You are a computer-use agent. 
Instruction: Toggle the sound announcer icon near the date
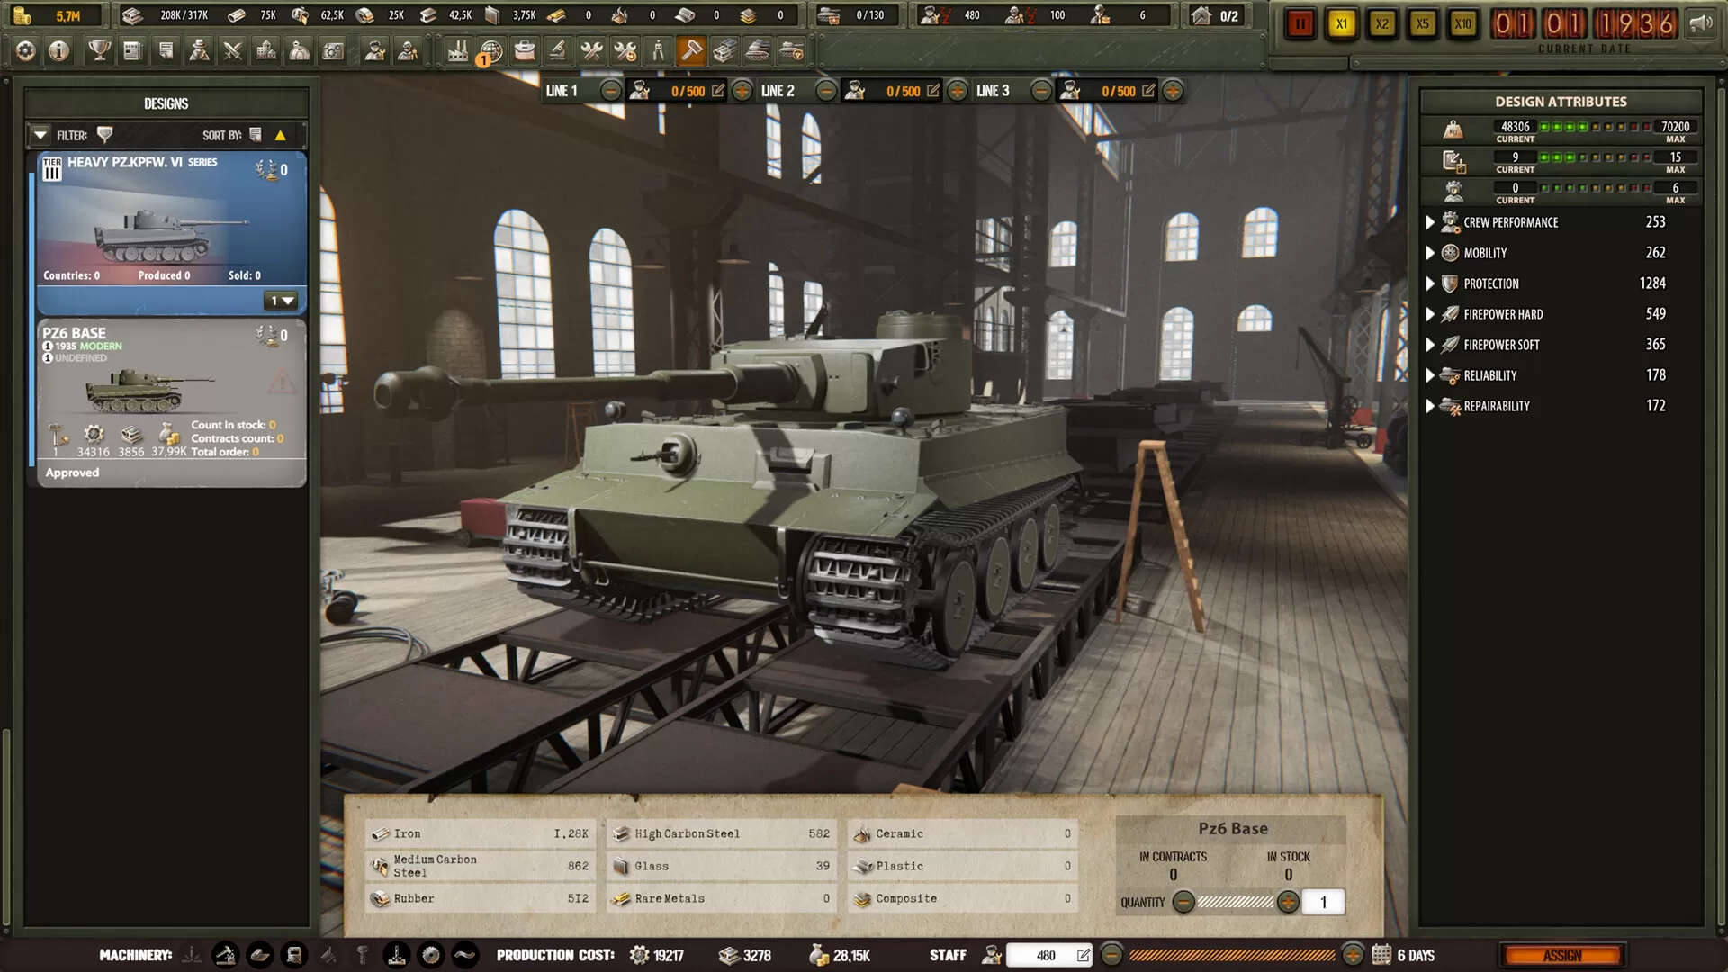point(1703,22)
